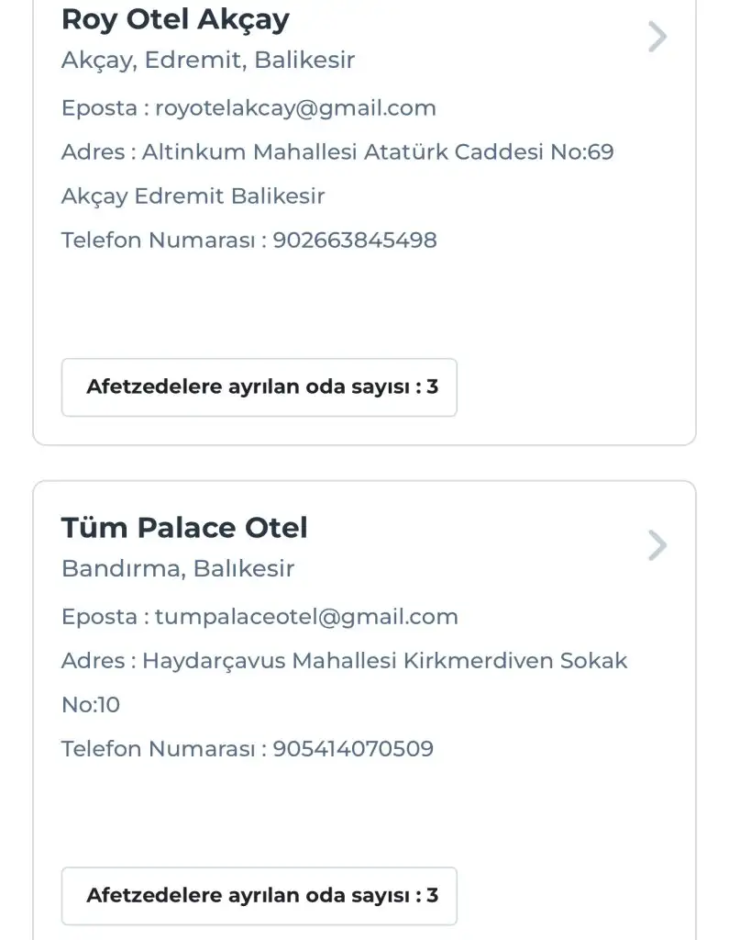
Task: Click the Altinkum Mahallesi Atatürk Caddesi address
Action: (x=378, y=152)
